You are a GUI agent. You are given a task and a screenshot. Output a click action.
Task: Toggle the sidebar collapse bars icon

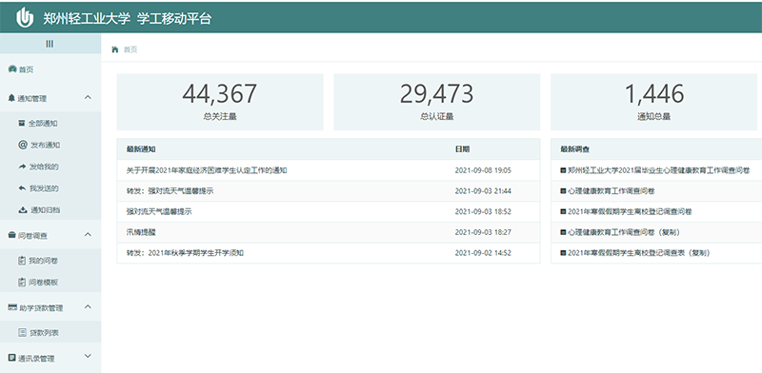pos(50,44)
